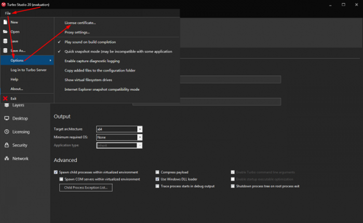This screenshot has width=363, height=223.
Task: Toggle Spawn COM servers within virtualized environment
Action: 61,179
